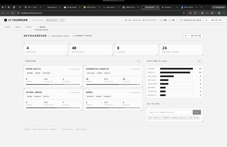Click the operations count badge 04
This screenshot has height=147, width=227.
pos(139,61)
